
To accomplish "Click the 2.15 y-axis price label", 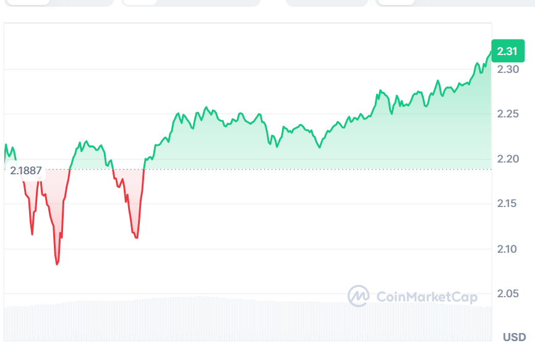I will tap(510, 204).
